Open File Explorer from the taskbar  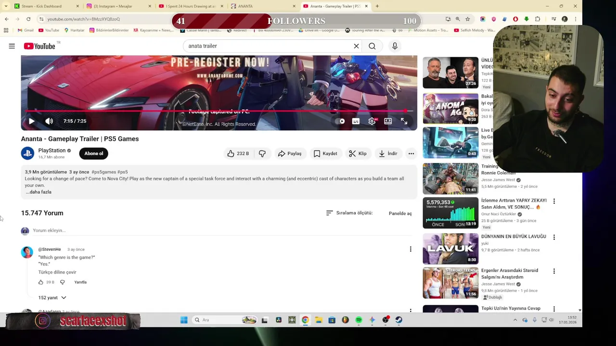(x=318, y=320)
